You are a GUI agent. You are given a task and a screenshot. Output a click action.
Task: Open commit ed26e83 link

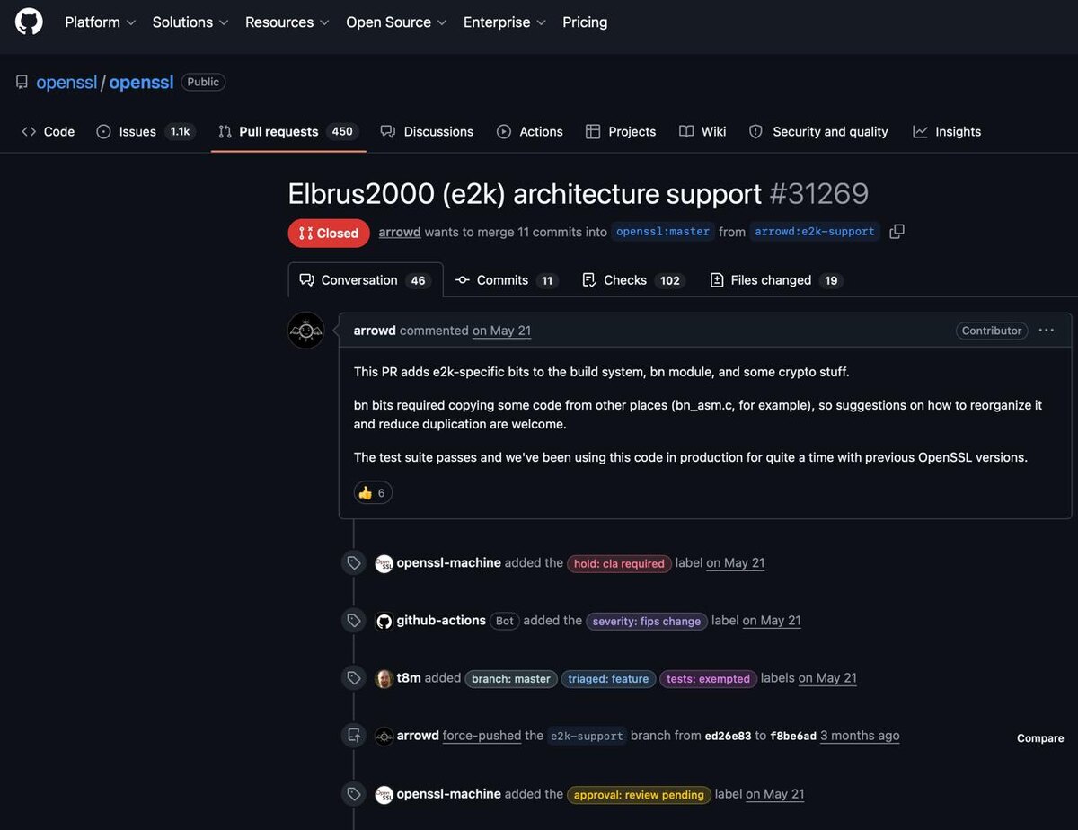point(729,736)
